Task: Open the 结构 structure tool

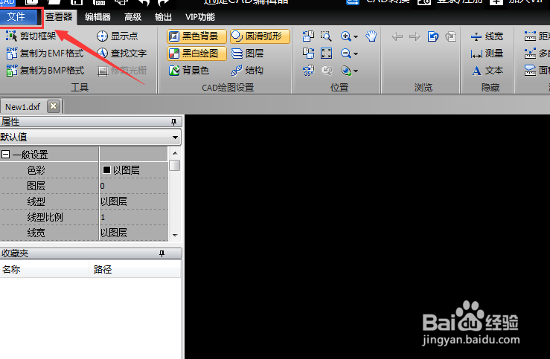Action: (248, 71)
